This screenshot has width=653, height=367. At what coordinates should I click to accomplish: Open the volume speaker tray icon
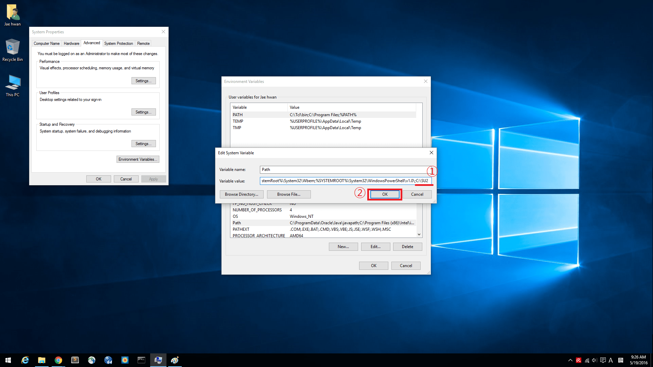coord(594,360)
